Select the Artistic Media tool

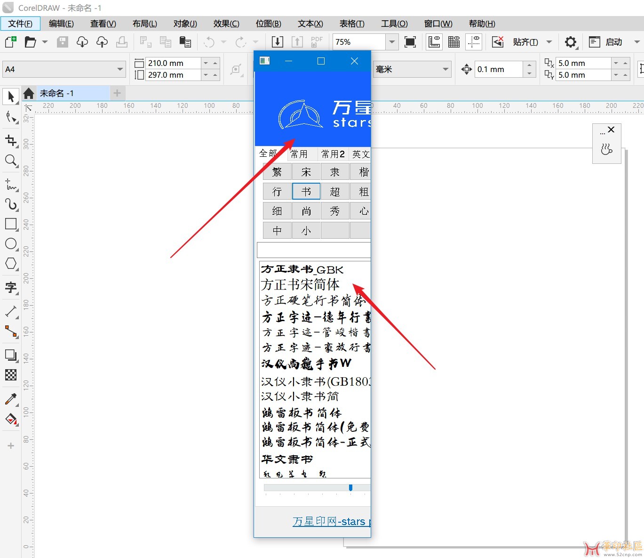click(x=11, y=204)
